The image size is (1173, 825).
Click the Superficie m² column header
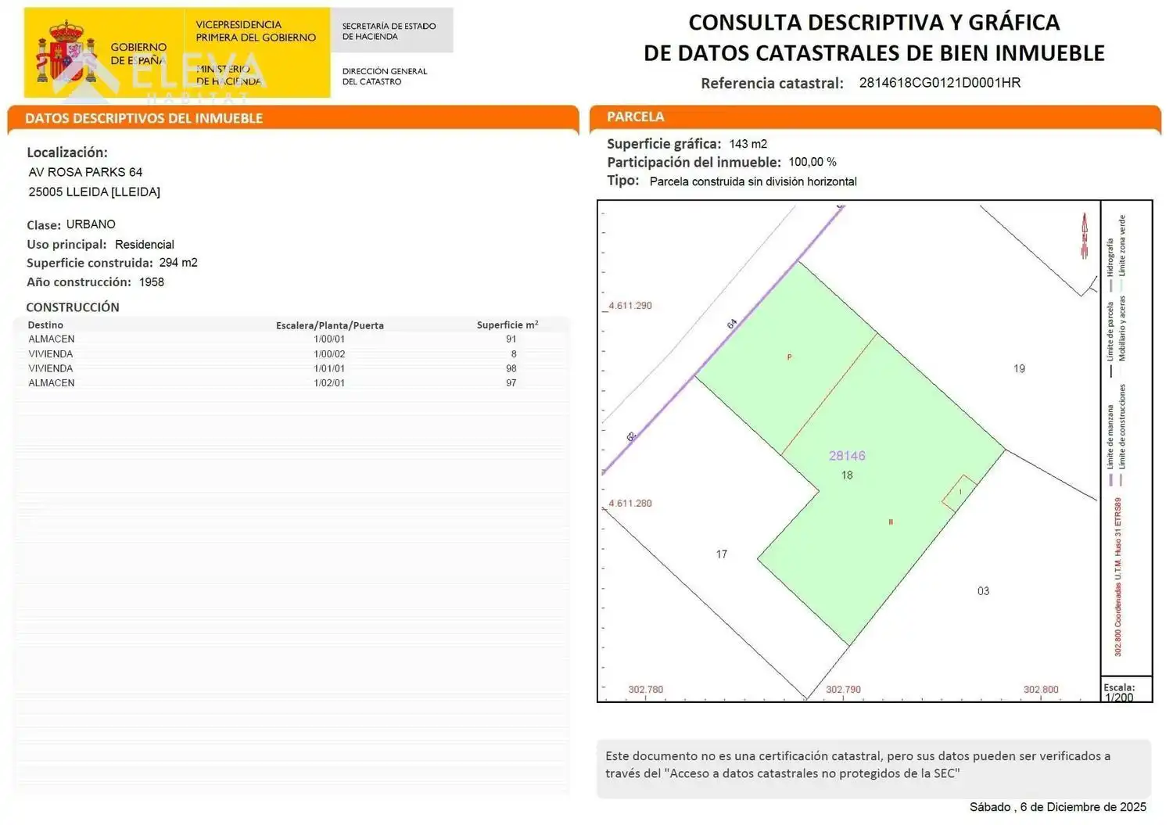(x=508, y=325)
